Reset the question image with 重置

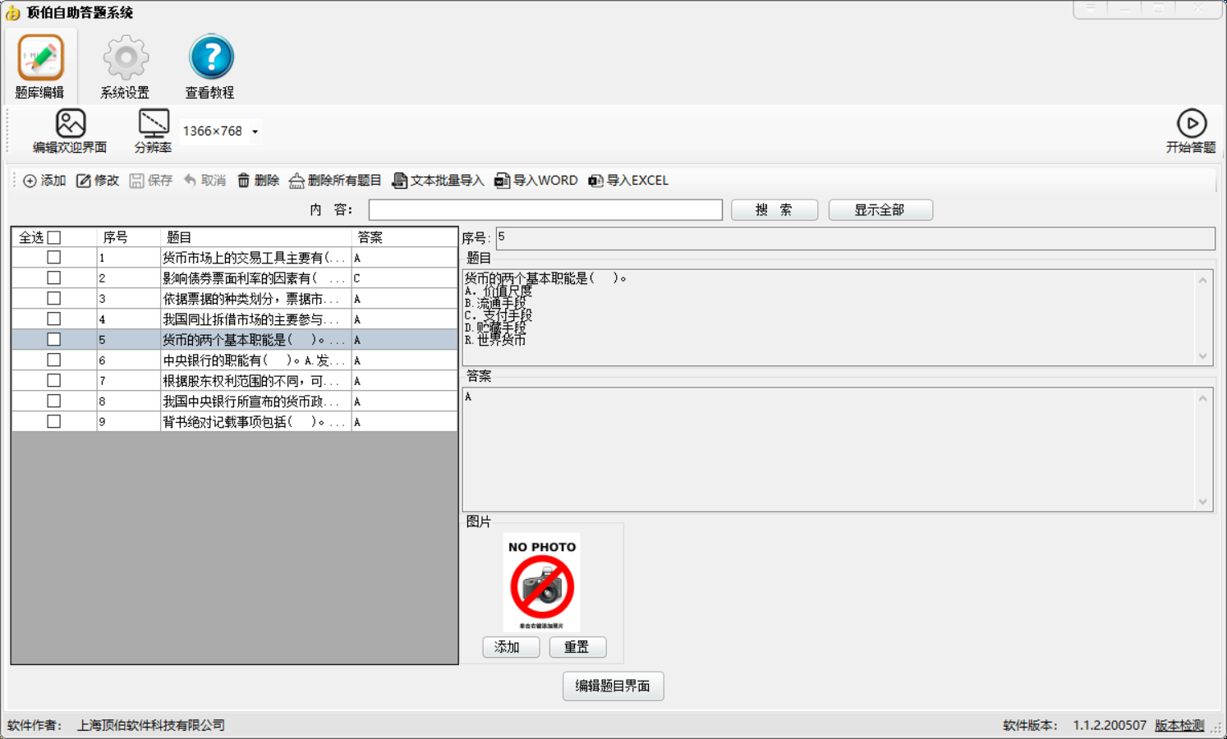pyautogui.click(x=577, y=647)
